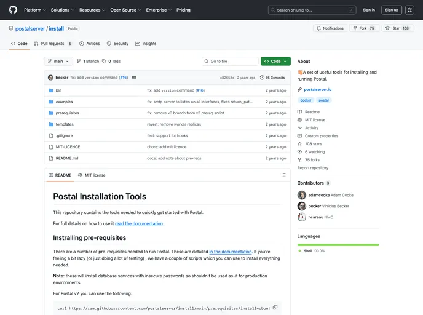Image resolution: width=423 pixels, height=315 pixels.
Task: Click the Notifications bell button
Action: coord(330,28)
